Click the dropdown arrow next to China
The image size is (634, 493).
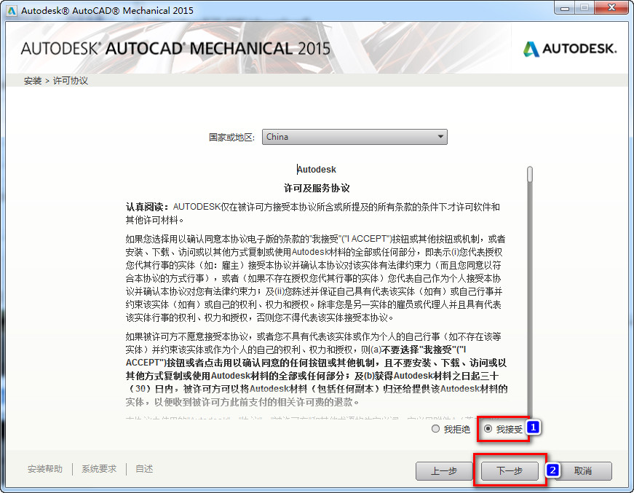[440, 136]
